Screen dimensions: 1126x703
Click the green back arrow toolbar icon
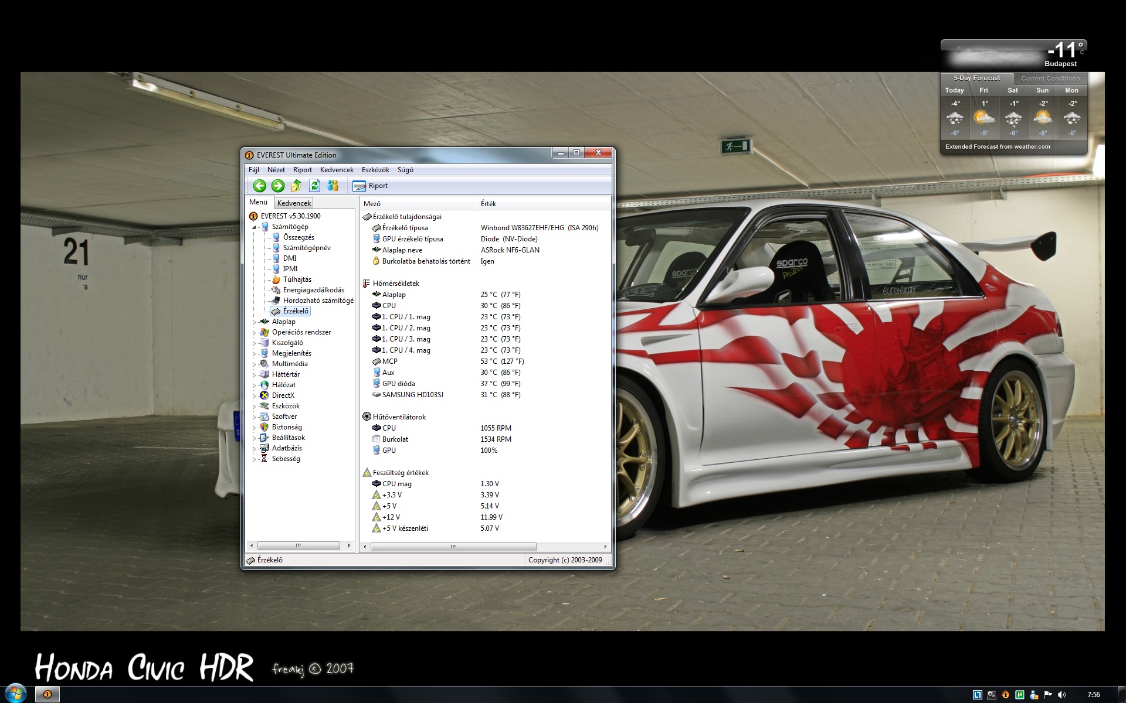(x=259, y=186)
